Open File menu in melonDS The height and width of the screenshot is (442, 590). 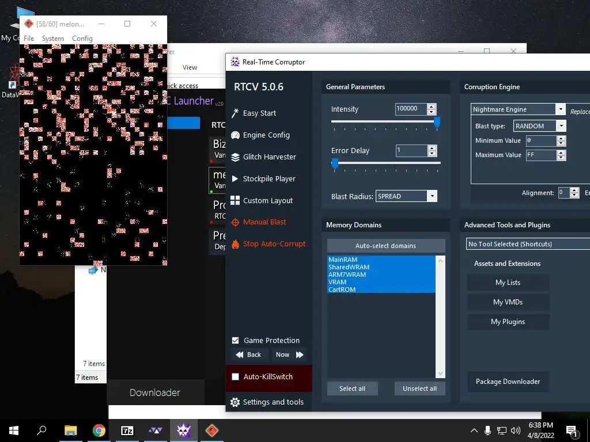[29, 39]
